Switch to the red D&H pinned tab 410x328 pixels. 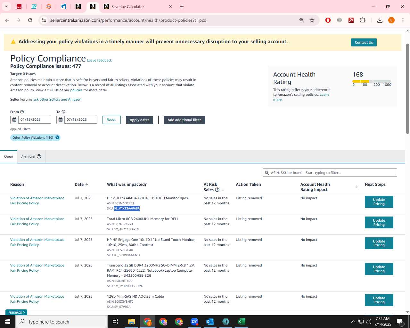19,6
